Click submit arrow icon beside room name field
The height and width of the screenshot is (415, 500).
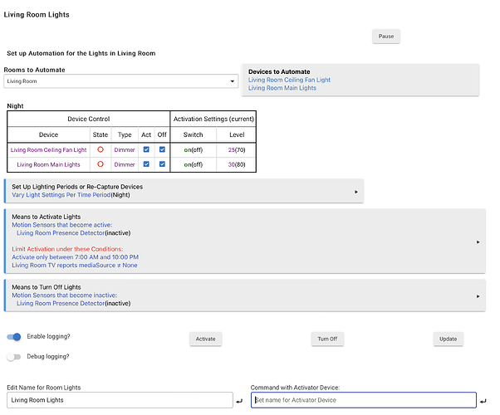(239, 401)
